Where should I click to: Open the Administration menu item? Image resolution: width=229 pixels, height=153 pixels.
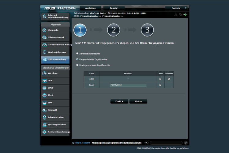[55, 117]
